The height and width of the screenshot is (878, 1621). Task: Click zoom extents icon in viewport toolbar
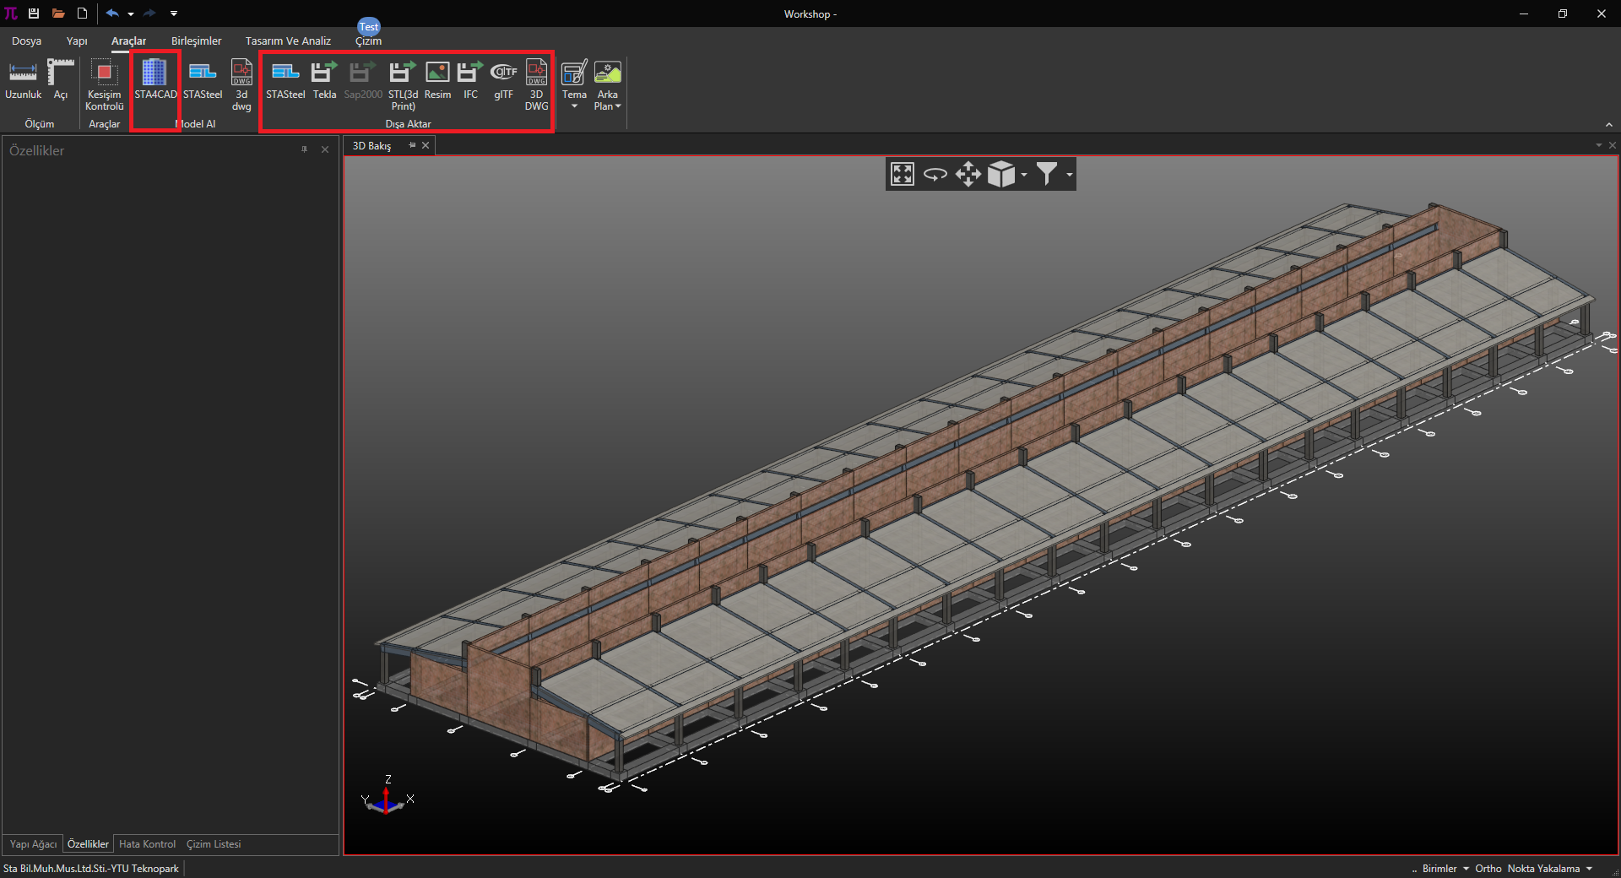tap(903, 174)
